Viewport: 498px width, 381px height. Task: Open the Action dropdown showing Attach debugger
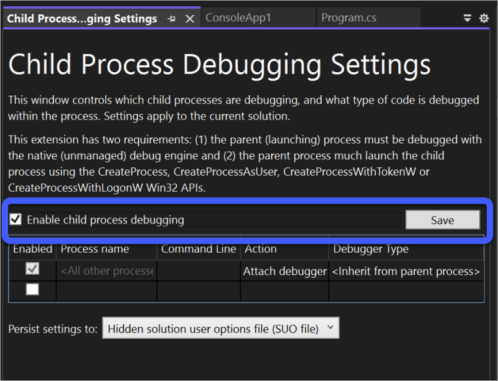coord(284,271)
